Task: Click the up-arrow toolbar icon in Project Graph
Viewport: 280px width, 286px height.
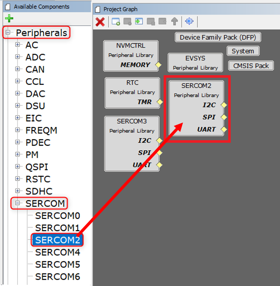Action: click(x=175, y=22)
